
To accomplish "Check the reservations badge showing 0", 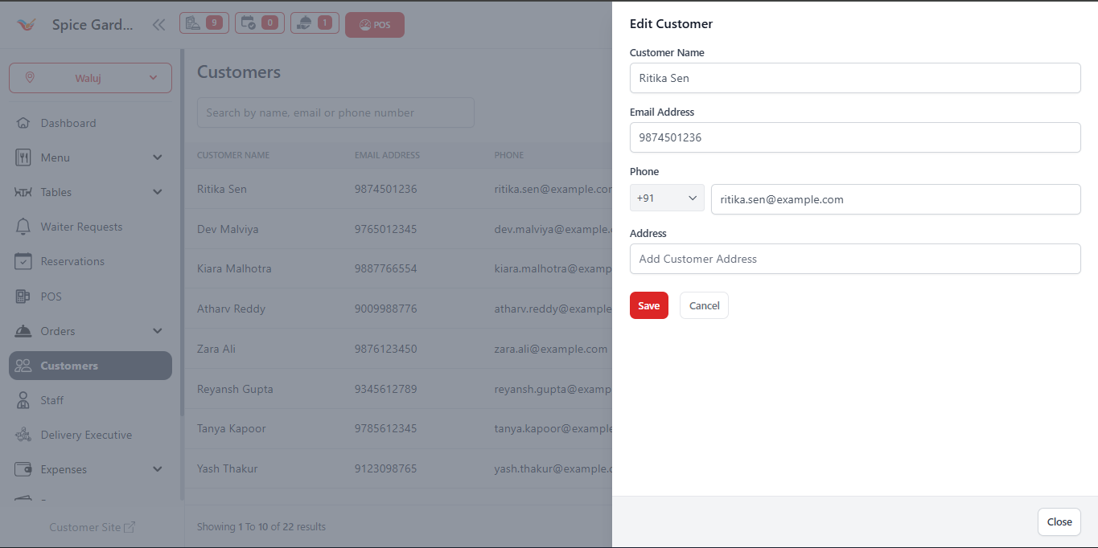I will coord(259,24).
